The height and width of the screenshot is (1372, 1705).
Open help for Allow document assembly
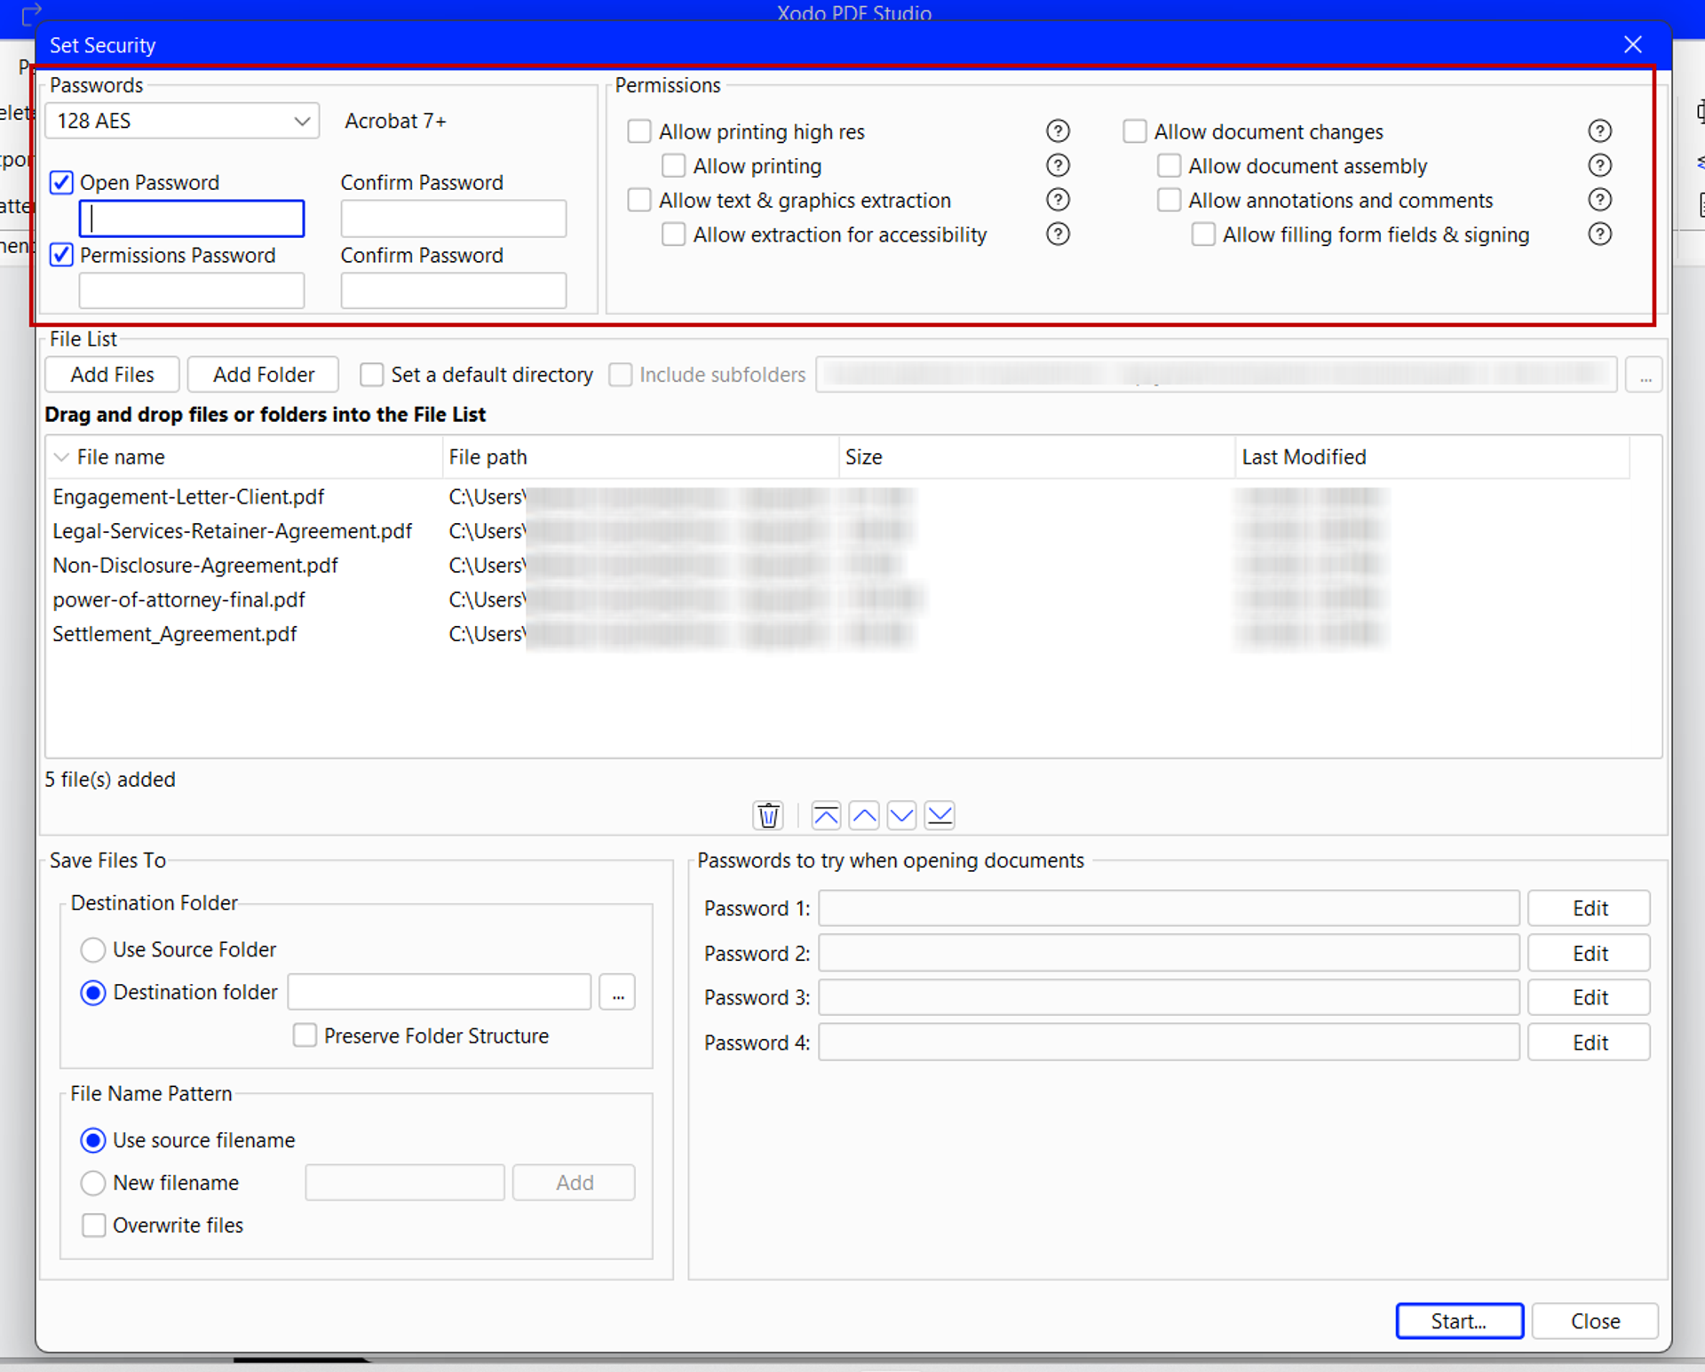click(1599, 166)
